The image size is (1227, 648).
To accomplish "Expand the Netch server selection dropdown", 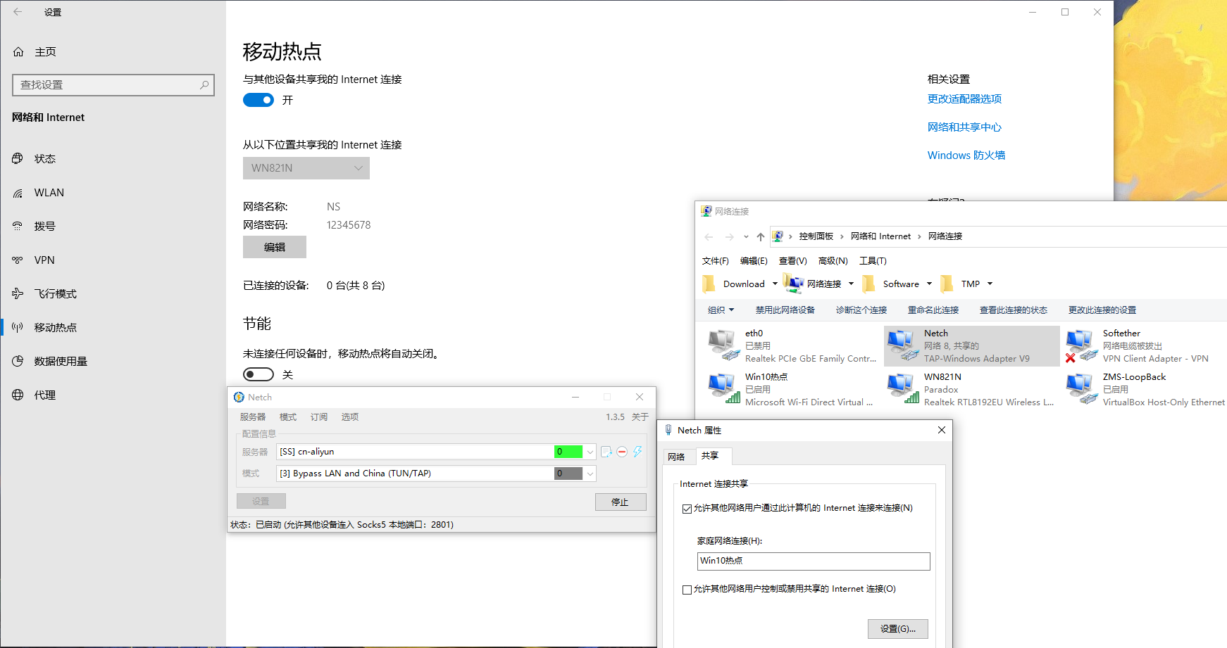I will tap(590, 452).
